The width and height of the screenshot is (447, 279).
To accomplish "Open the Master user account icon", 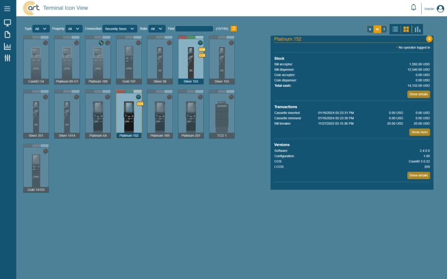I will 440,9.
